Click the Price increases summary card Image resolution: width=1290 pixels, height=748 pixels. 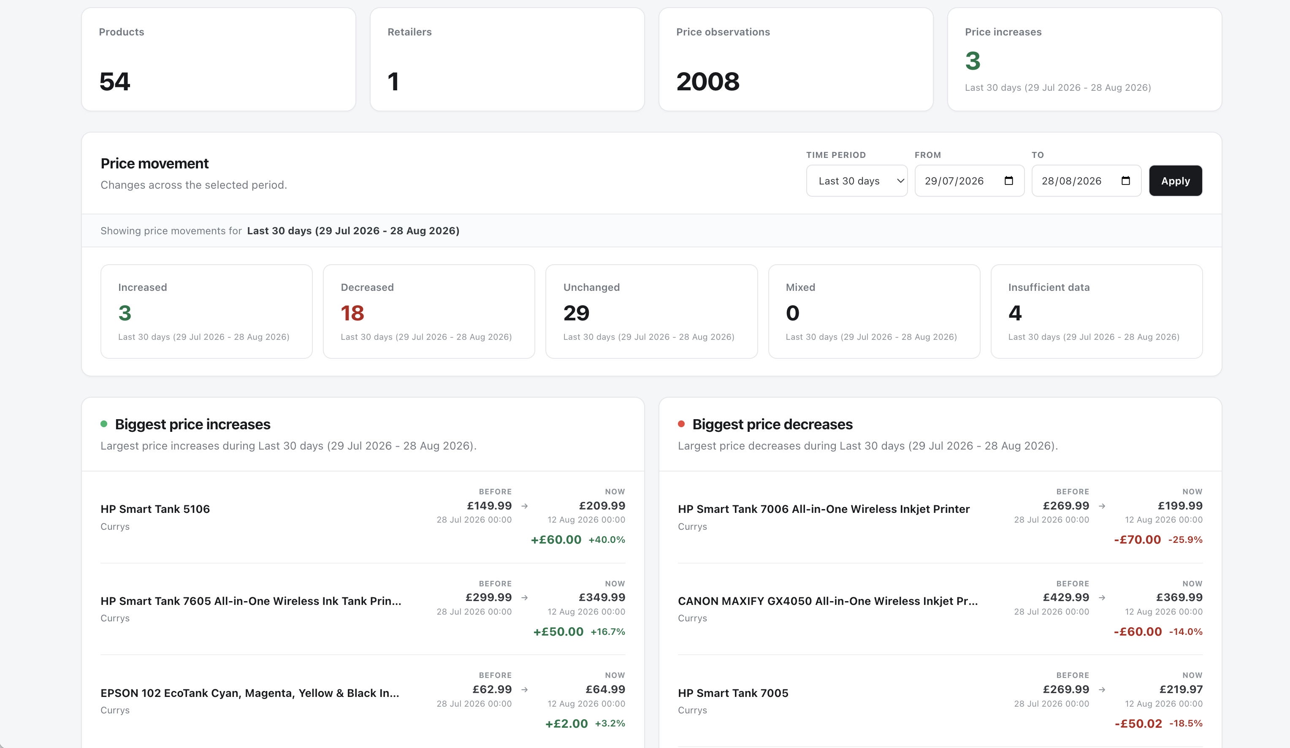[1085, 60]
